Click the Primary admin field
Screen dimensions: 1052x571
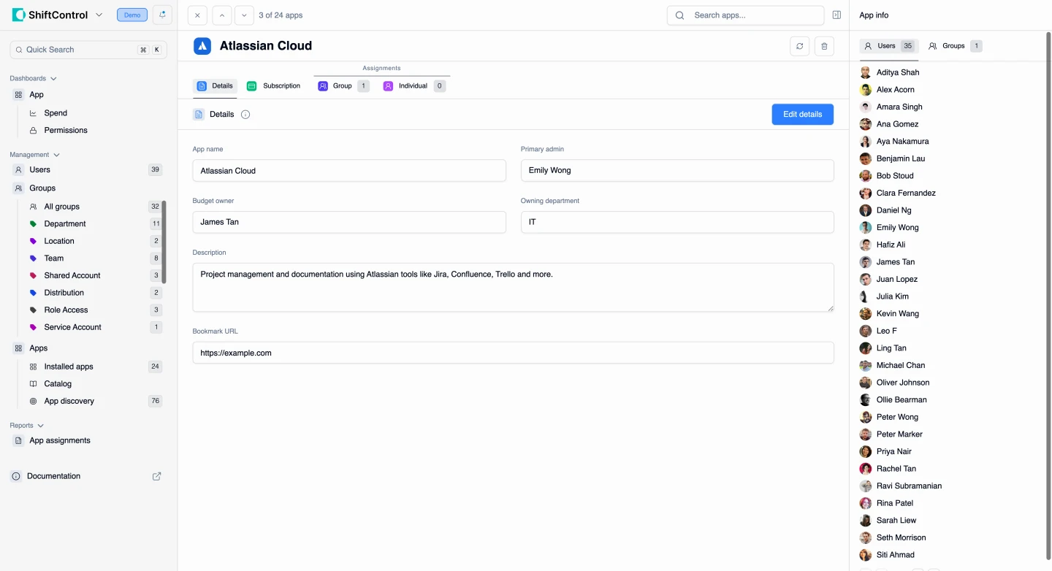click(x=677, y=171)
